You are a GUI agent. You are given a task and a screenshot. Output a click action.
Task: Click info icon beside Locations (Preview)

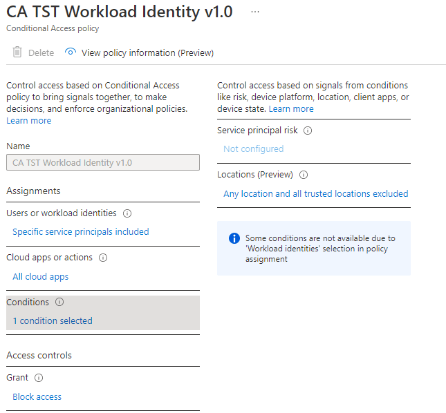(x=303, y=175)
